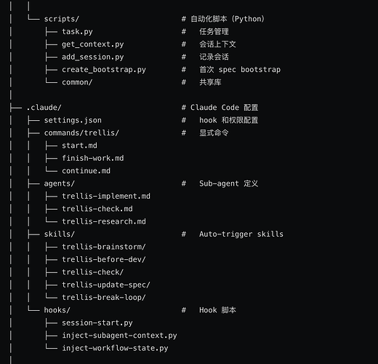Select create_bootstrap.py file entry

tap(104, 70)
